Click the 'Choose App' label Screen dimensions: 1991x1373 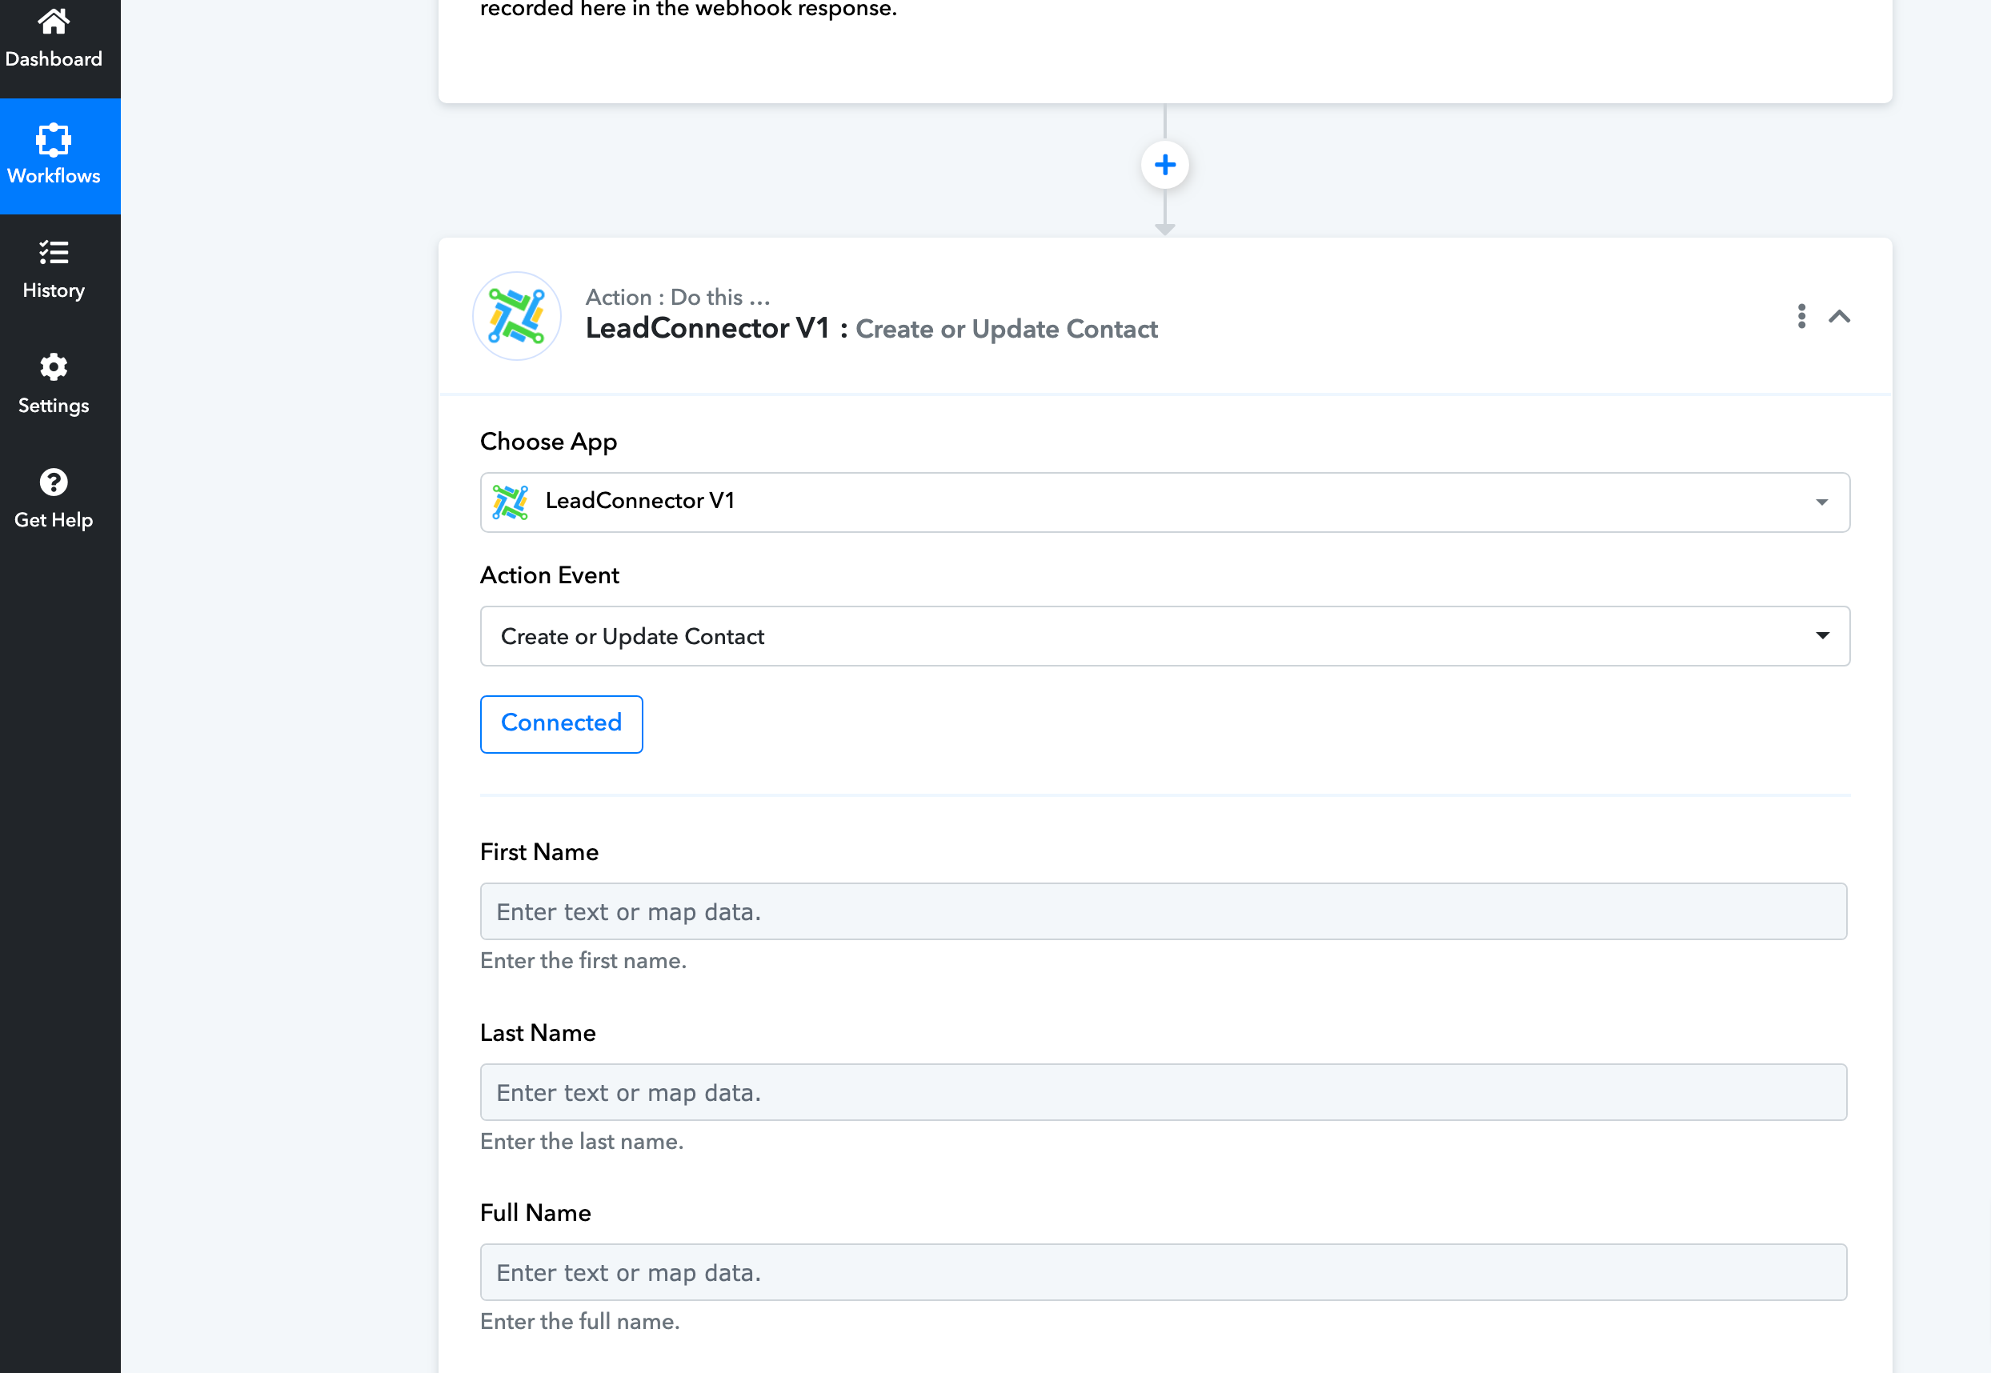pos(549,442)
